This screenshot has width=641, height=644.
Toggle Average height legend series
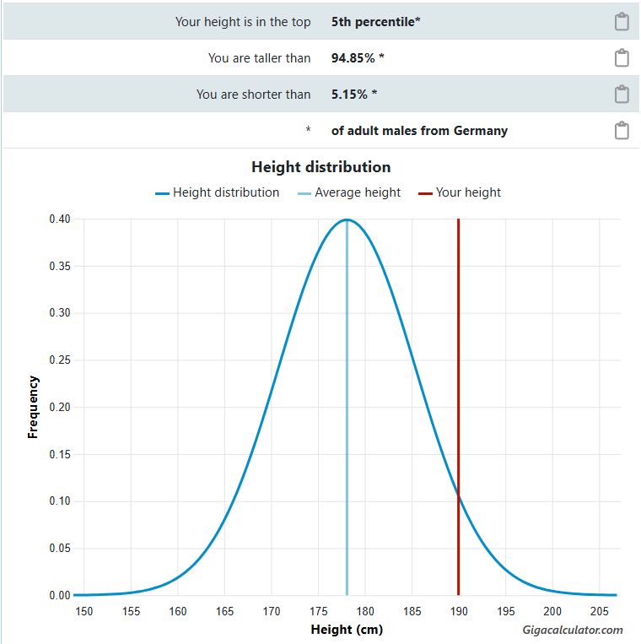pyautogui.click(x=349, y=192)
